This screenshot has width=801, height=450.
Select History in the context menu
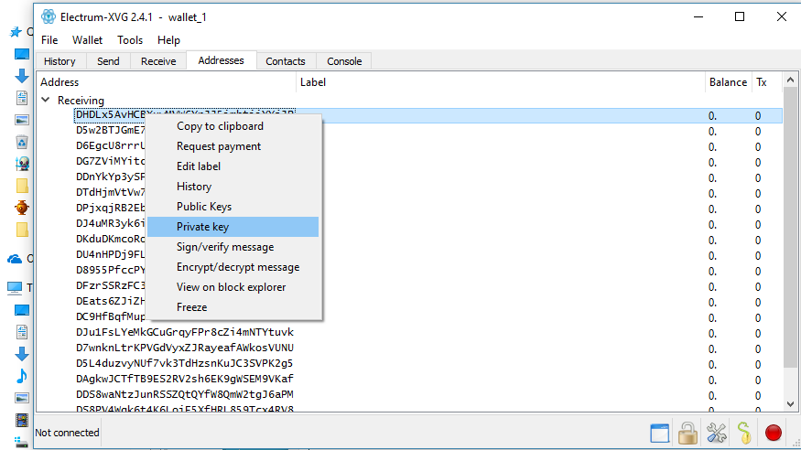pyautogui.click(x=233, y=187)
